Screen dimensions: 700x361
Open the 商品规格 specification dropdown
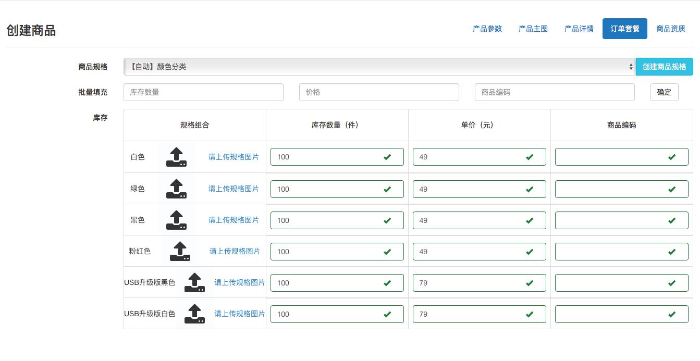[379, 67]
